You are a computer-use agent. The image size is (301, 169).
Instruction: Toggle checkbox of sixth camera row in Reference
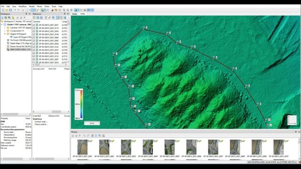tap(34, 41)
